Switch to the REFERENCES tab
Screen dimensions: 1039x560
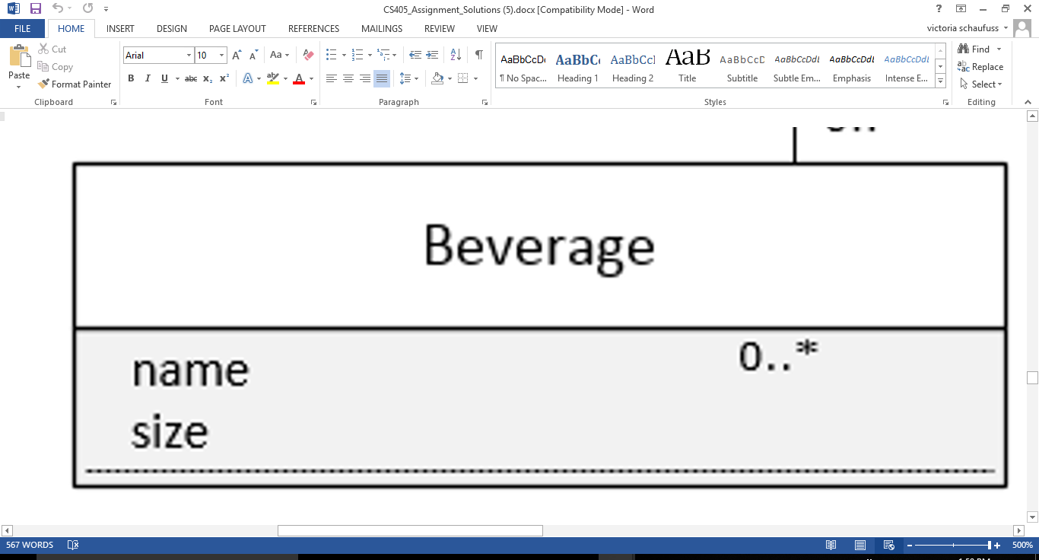313,29
